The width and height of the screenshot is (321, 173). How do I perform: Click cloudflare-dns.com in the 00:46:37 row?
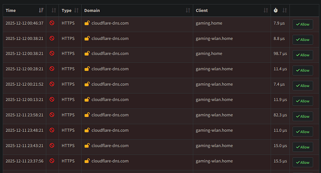[110, 23]
